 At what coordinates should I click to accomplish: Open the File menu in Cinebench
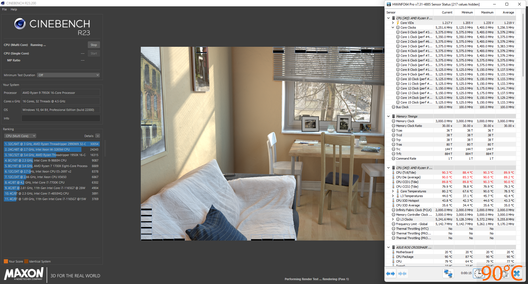4,9
